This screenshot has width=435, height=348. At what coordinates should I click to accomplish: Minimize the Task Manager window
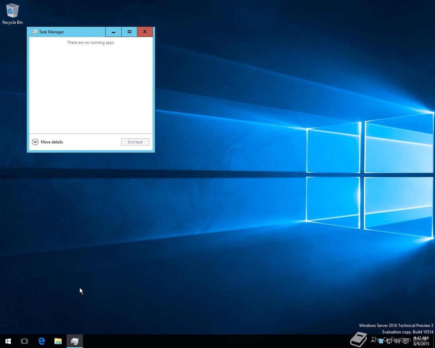pos(114,32)
